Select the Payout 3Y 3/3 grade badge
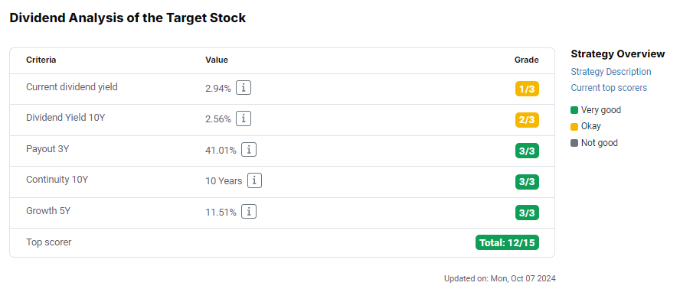This screenshot has height=289, width=680. pyautogui.click(x=527, y=151)
